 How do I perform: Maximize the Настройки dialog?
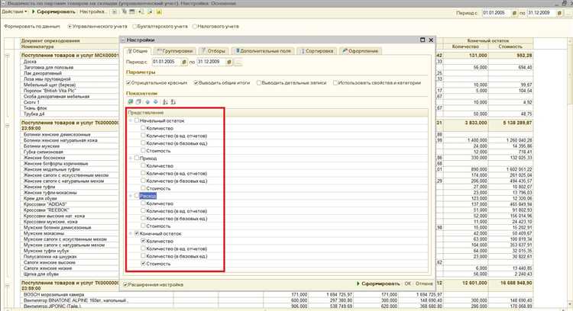pos(422,40)
